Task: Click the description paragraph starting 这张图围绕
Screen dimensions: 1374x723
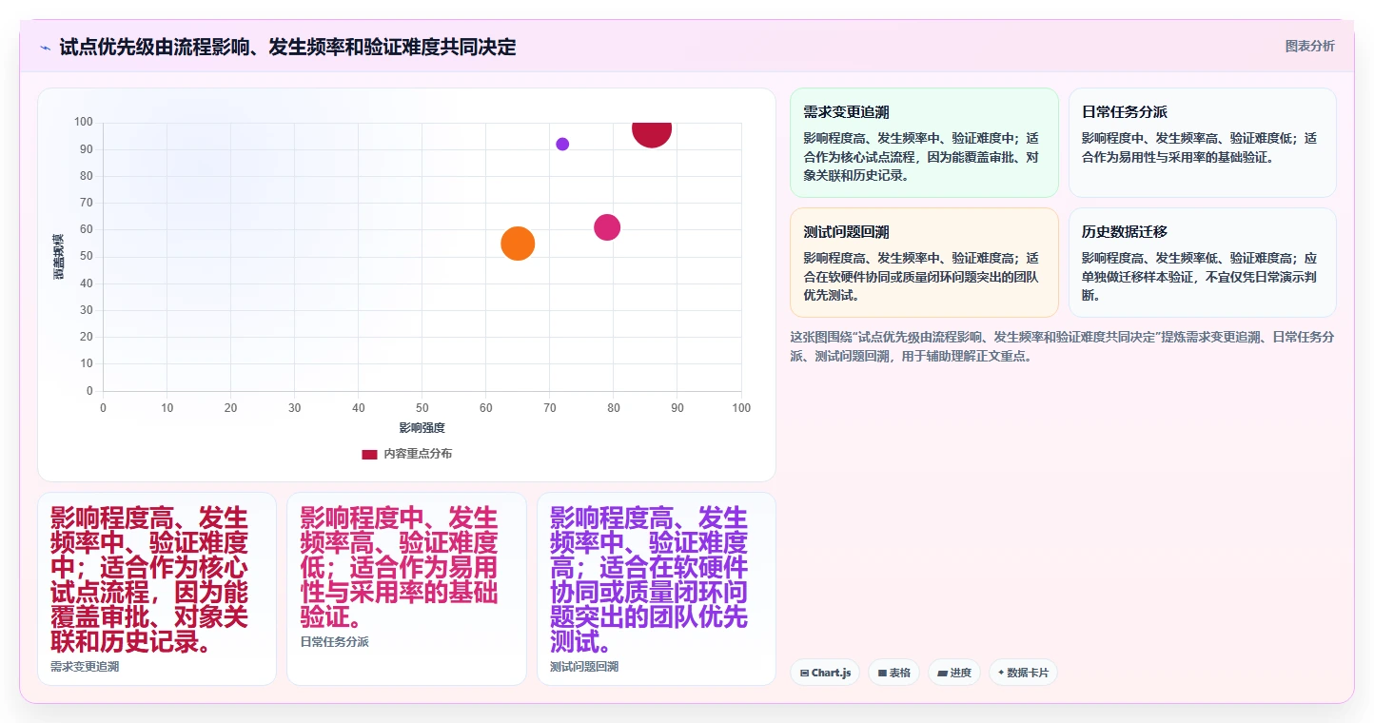Action: (x=1062, y=347)
